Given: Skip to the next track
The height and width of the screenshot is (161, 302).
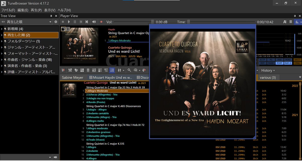Looking at the screenshot, I should pyautogui.click(x=87, y=22).
